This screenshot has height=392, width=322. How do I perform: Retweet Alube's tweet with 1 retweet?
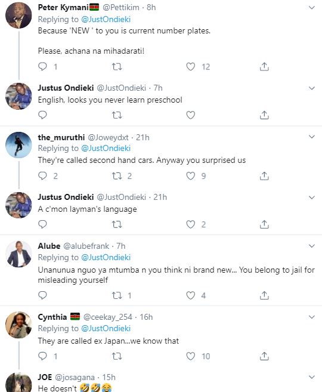[117, 295]
